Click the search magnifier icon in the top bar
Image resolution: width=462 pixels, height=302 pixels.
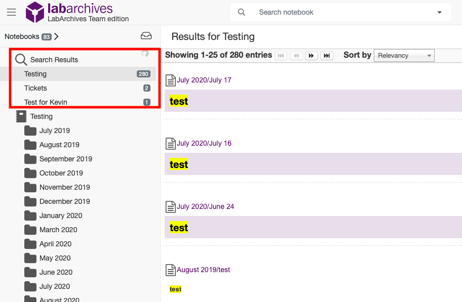pyautogui.click(x=241, y=12)
